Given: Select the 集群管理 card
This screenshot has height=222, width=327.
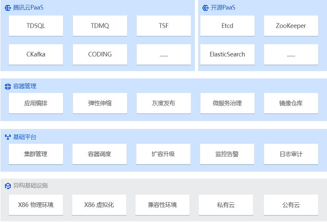Looking at the screenshot, I should [36, 154].
